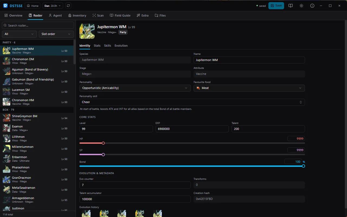
Task: Click the reload refresh icon
Action: point(68,6)
